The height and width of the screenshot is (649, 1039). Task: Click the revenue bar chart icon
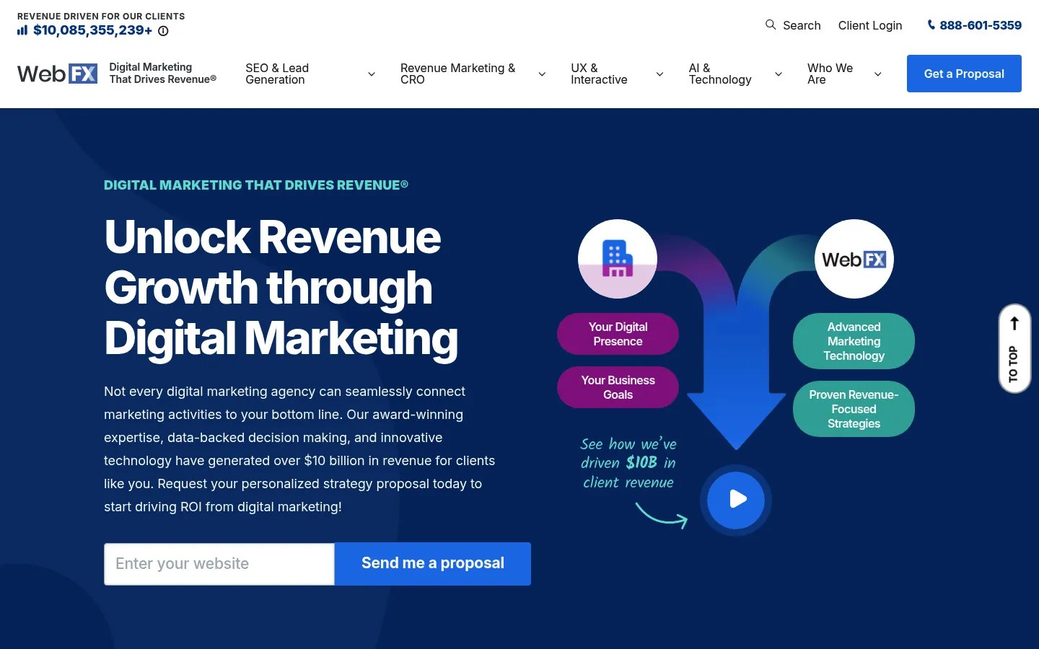click(22, 30)
